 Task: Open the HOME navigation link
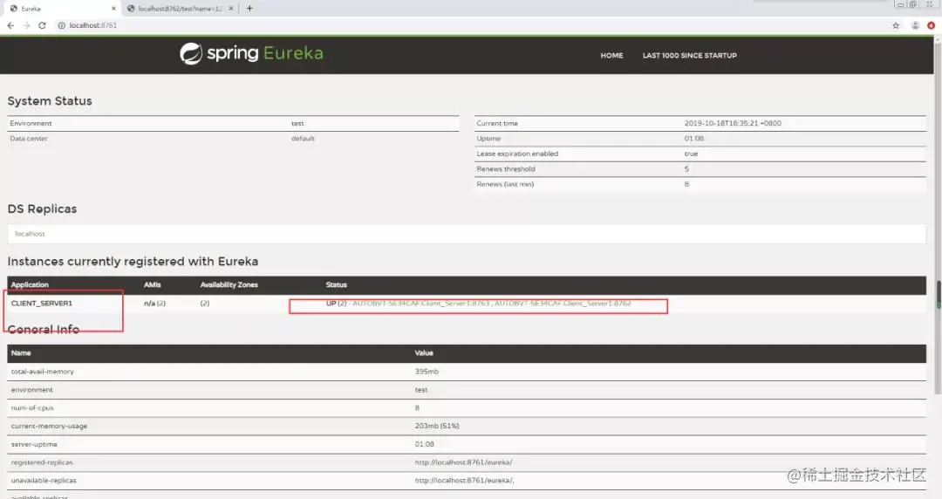(611, 55)
